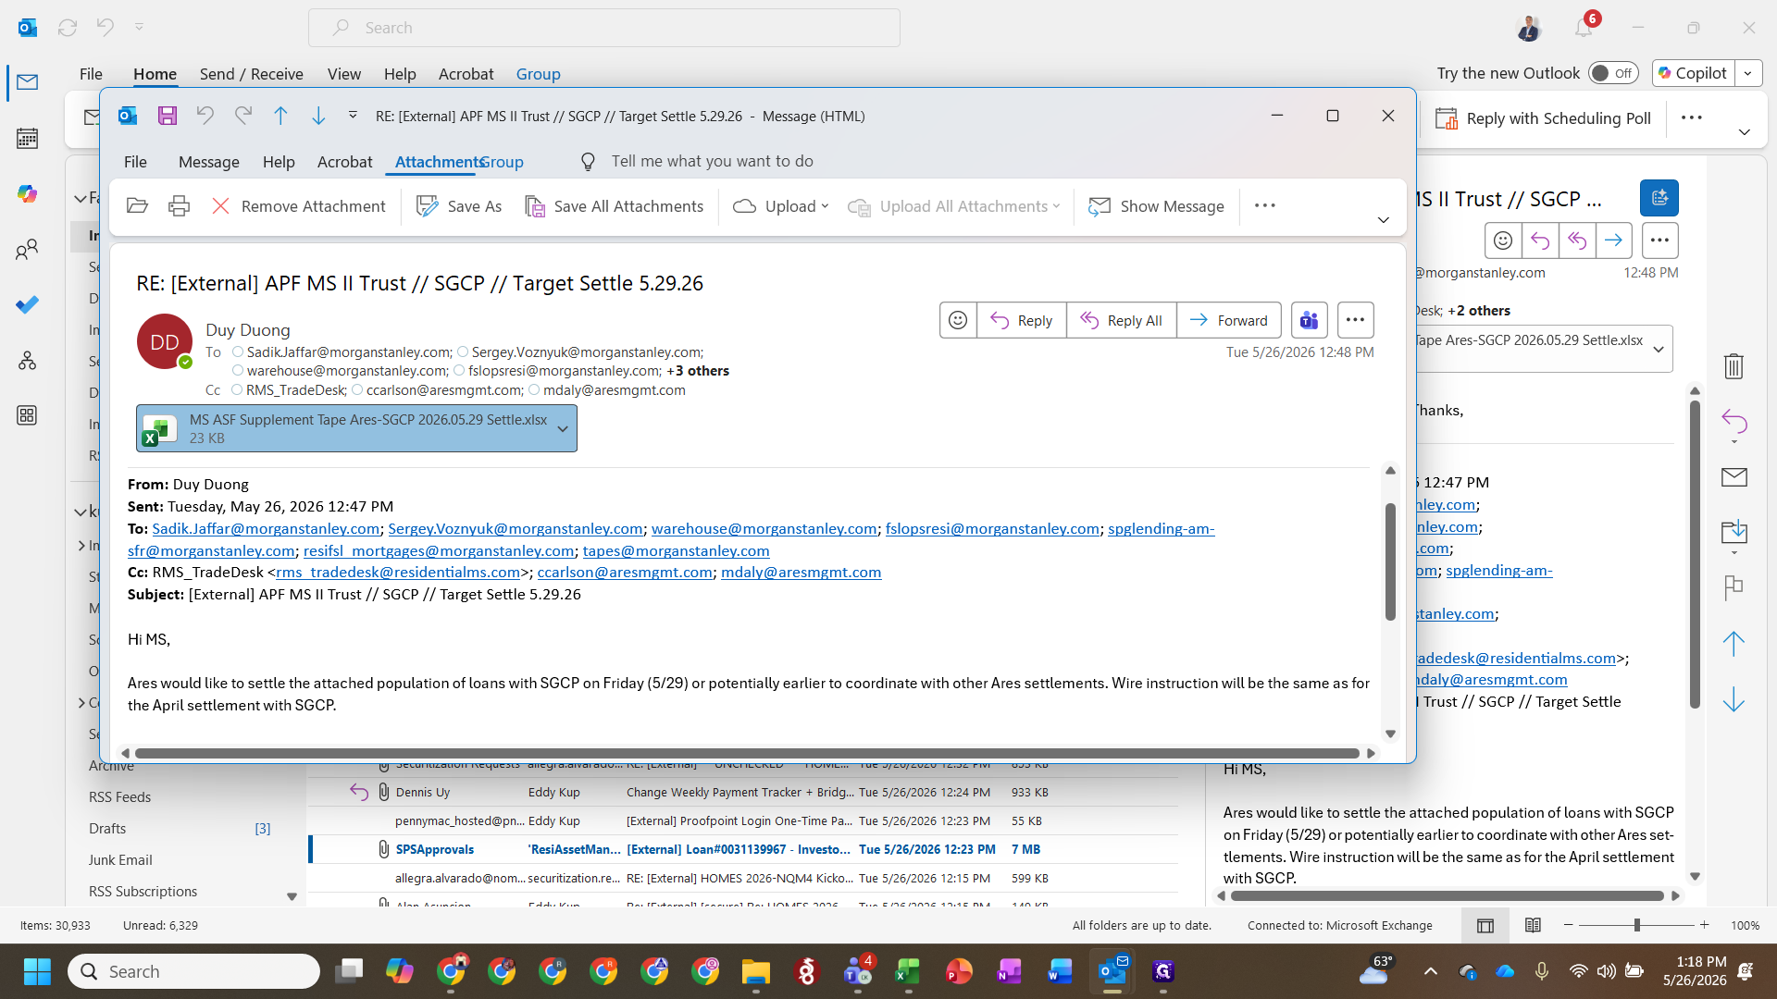Image resolution: width=1777 pixels, height=999 pixels.
Task: Click Save As in the attachment ribbon
Action: point(459,205)
